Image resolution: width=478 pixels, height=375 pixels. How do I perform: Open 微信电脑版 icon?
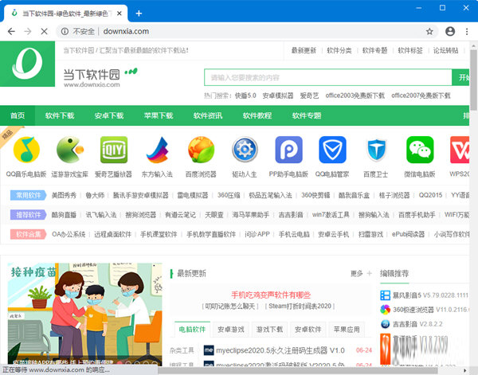click(420, 150)
